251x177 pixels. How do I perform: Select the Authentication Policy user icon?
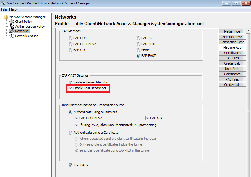(12, 26)
